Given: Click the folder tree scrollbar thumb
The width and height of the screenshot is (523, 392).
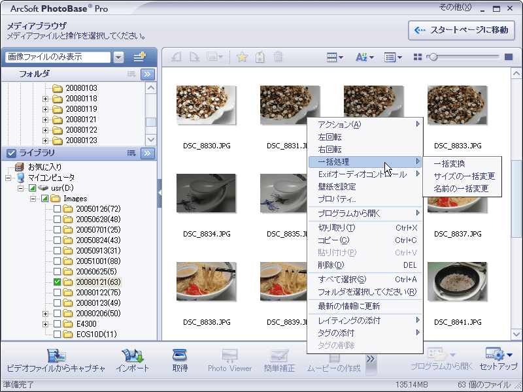Looking at the screenshot, I should tap(151, 122).
